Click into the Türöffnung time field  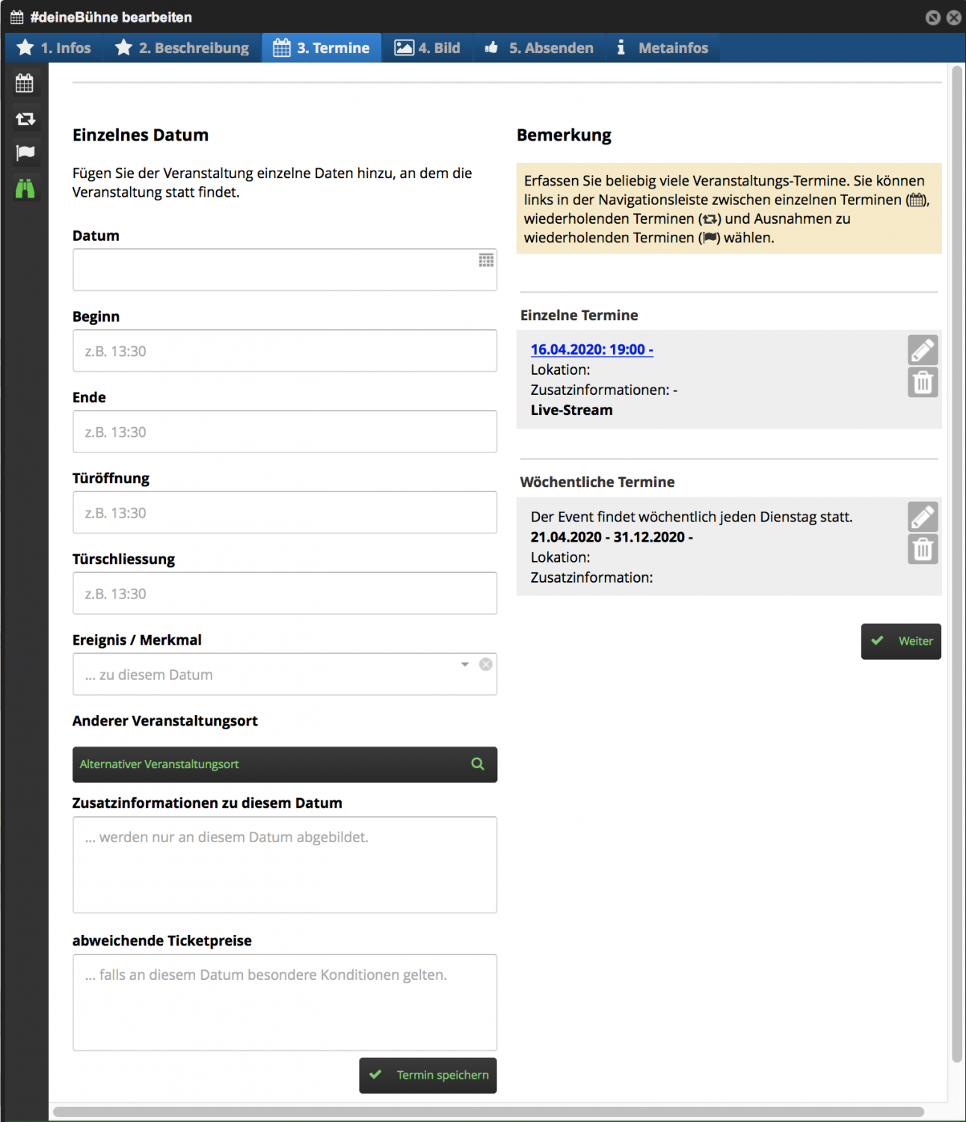point(285,512)
